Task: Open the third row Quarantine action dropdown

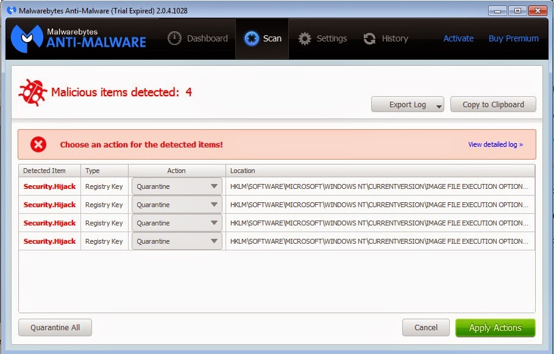Action: click(x=177, y=223)
